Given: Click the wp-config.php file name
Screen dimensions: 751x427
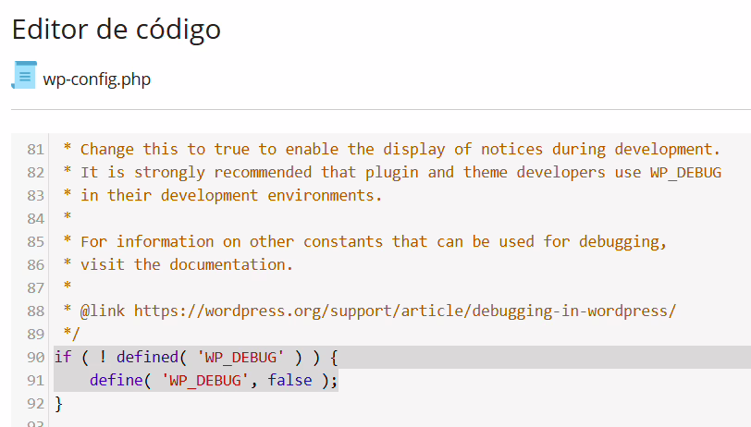Looking at the screenshot, I should tap(96, 79).
